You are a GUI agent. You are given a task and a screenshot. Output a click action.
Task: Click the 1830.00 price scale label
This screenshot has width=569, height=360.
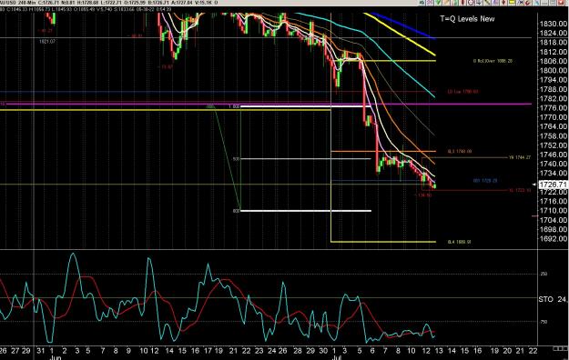[553, 24]
